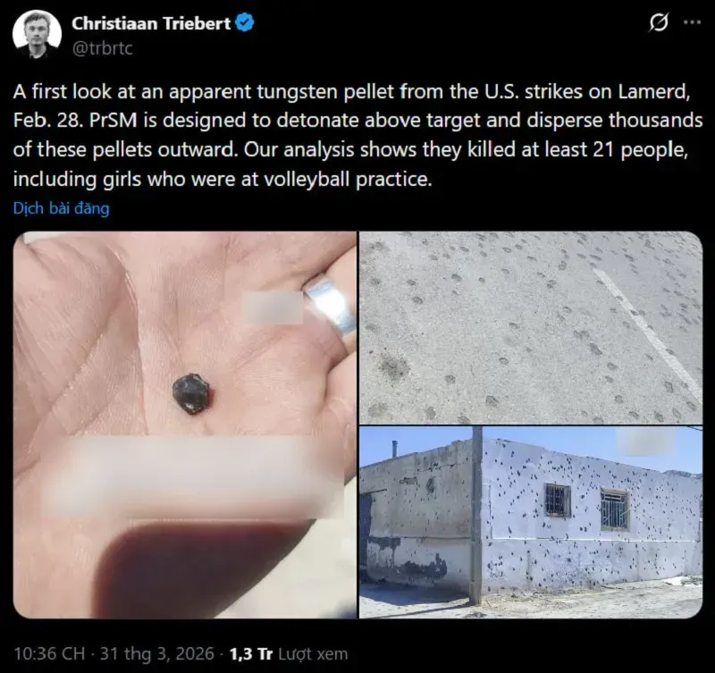715x673 pixels.
Task: Click the blue verified badge
Action: coord(244,23)
